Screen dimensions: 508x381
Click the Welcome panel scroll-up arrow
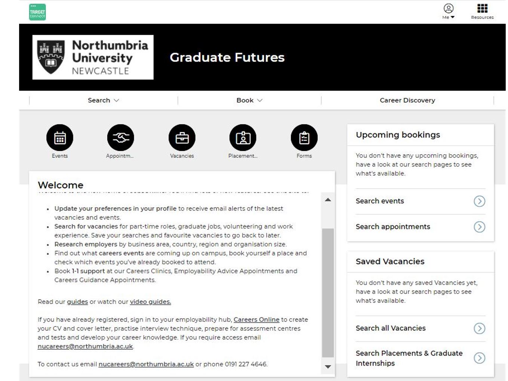coord(328,200)
